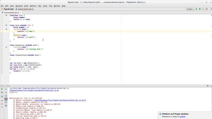Viewport: 212px width, 119px height.
Task: Click the highlighted 'bellen' method name
Action: pos(16,35)
